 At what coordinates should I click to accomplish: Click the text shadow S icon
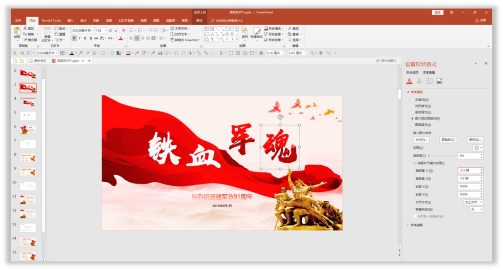[91, 38]
